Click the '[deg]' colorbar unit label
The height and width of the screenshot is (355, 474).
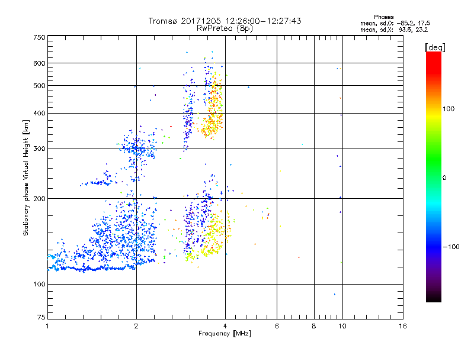click(435, 47)
